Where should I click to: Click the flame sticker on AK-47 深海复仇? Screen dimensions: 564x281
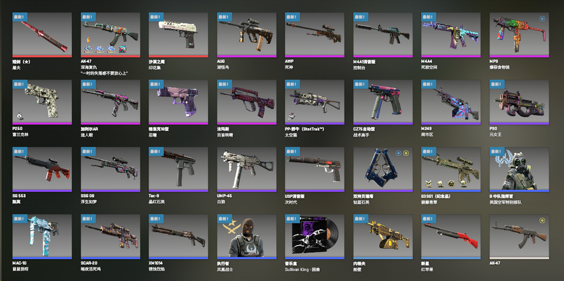tap(87, 39)
